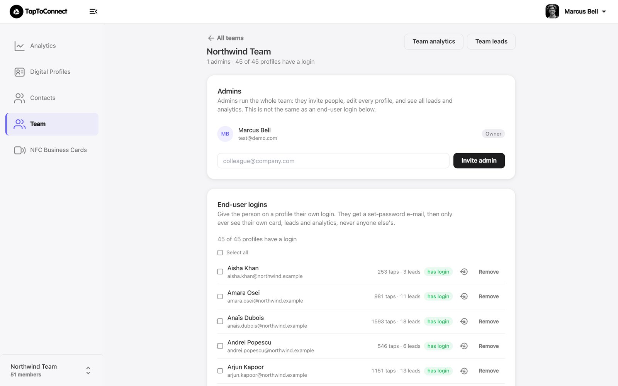This screenshot has width=618, height=386.
Task: Remove Andrei Popescu's login
Action: 489,346
